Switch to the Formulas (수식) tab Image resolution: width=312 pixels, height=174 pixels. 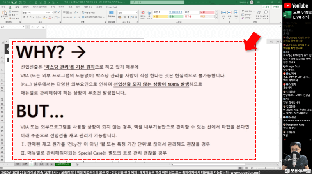pyautogui.click(x=53, y=7)
